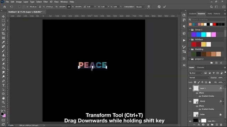227x127 pixels.
Task: Lock all layer attributes icon
Action: tap(210, 82)
